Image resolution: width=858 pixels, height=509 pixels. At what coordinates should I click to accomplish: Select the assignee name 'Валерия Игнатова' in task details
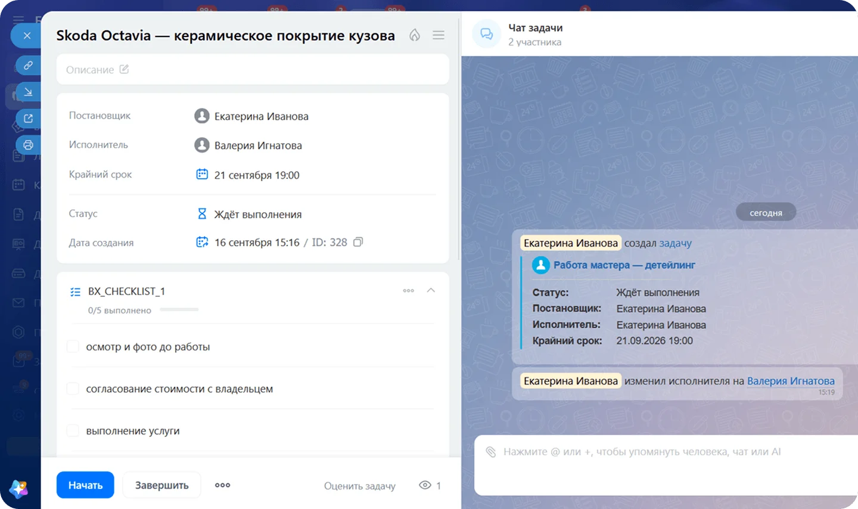258,145
